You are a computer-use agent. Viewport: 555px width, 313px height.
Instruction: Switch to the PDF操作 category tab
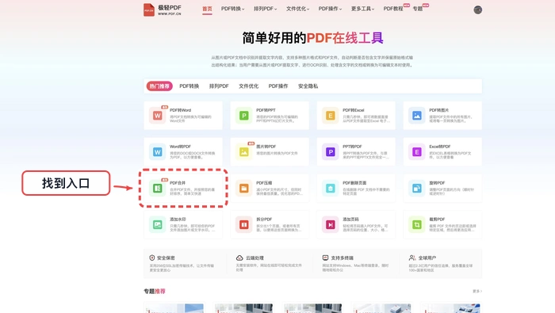tap(278, 86)
